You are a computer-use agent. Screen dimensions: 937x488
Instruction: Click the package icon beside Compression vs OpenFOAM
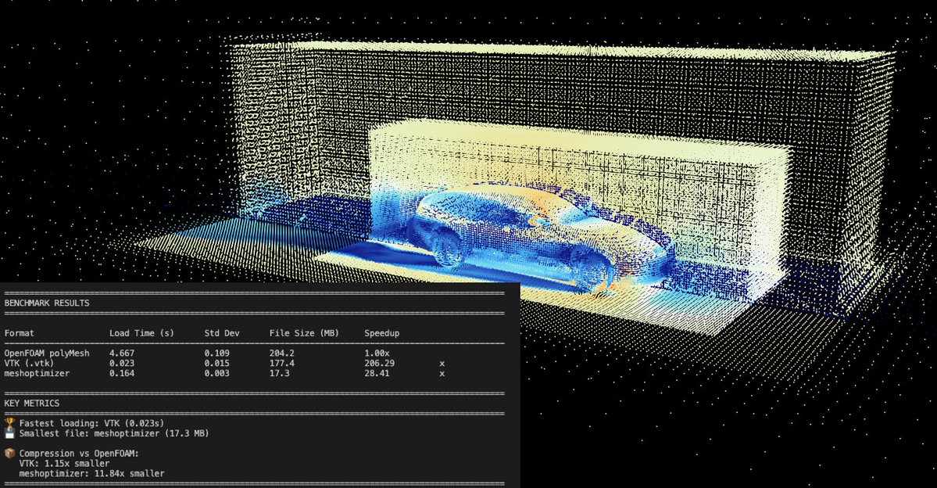pos(9,453)
